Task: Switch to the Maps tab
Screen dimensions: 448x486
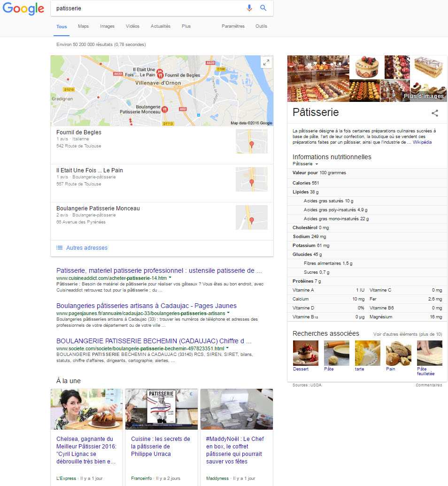Action: (84, 26)
